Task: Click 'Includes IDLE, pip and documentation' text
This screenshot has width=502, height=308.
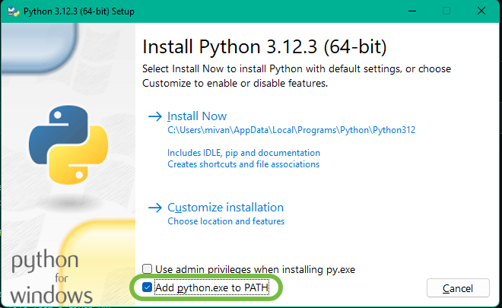Action: click(243, 153)
